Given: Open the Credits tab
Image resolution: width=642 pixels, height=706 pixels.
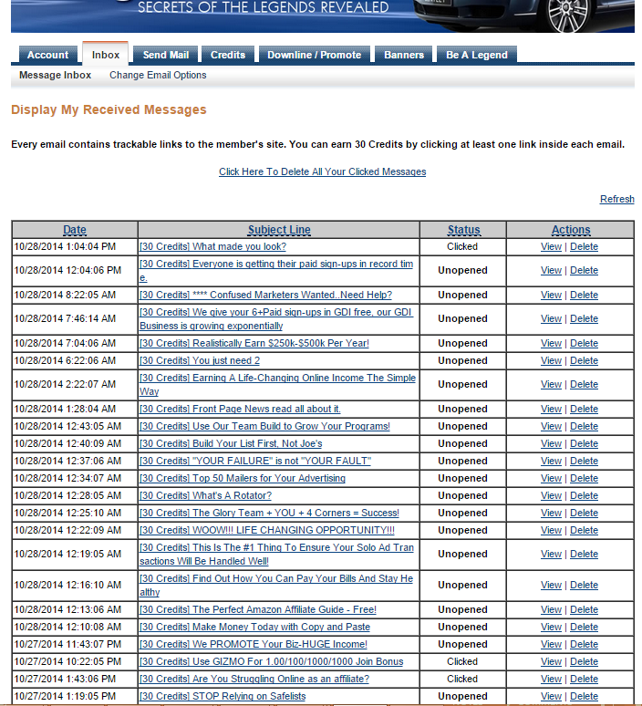Looking at the screenshot, I should click(x=228, y=55).
